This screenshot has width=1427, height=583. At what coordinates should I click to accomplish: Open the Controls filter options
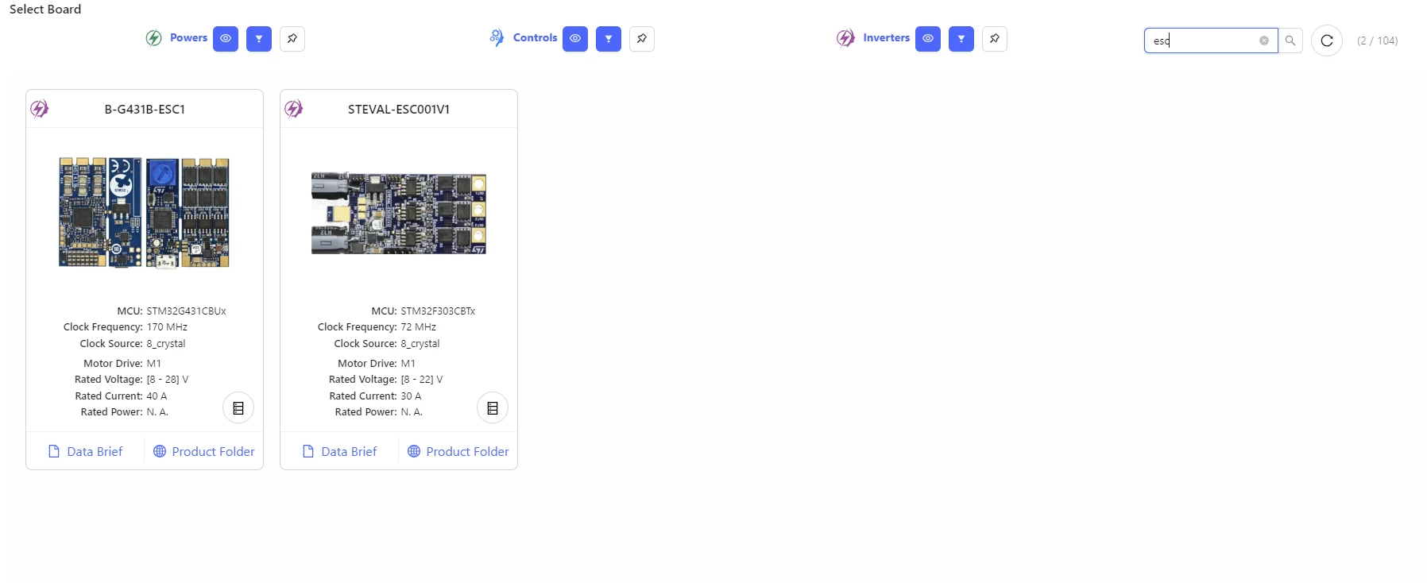[609, 39]
